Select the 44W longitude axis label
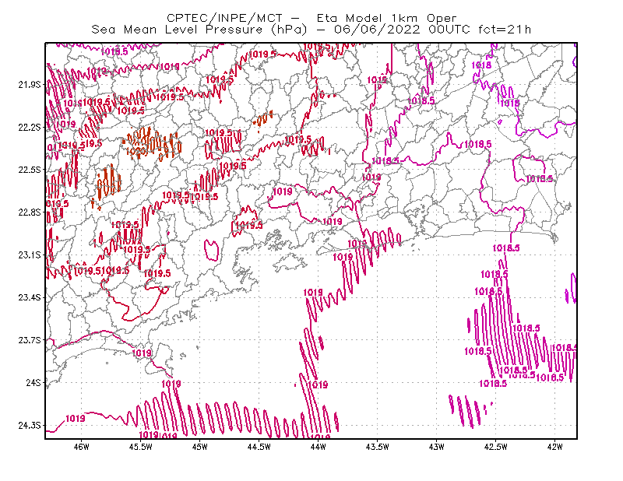623x481 pixels. pyautogui.click(x=318, y=447)
